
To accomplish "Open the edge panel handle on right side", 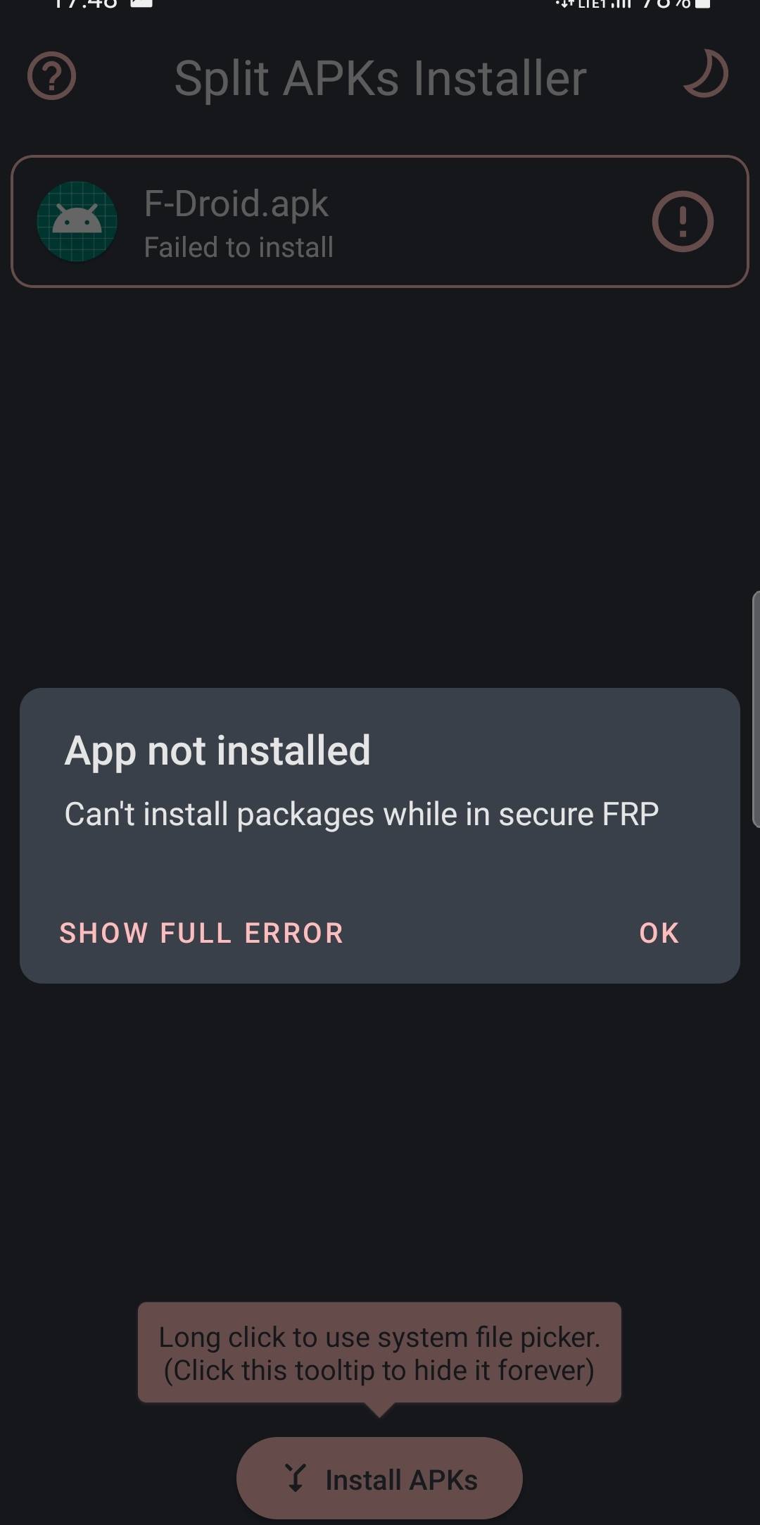I will 756,709.
